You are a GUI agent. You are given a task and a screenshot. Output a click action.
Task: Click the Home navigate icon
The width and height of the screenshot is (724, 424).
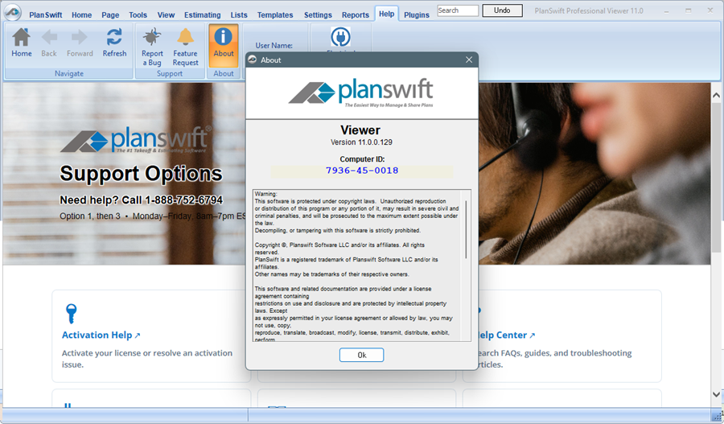[21, 37]
